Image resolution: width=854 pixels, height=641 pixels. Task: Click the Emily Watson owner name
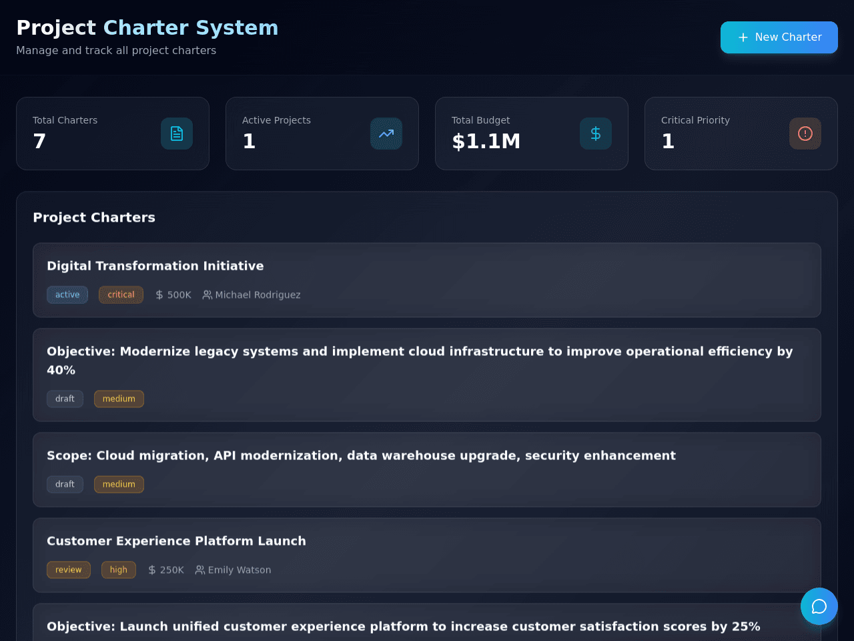point(240,570)
